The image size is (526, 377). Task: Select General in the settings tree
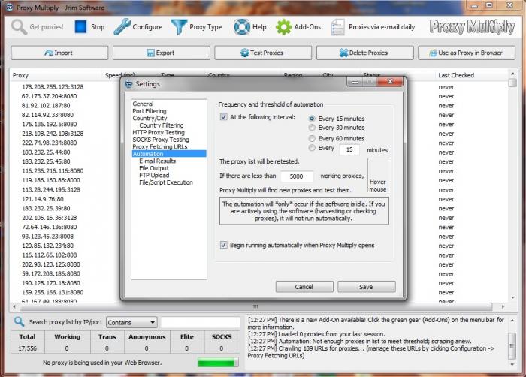coord(143,104)
